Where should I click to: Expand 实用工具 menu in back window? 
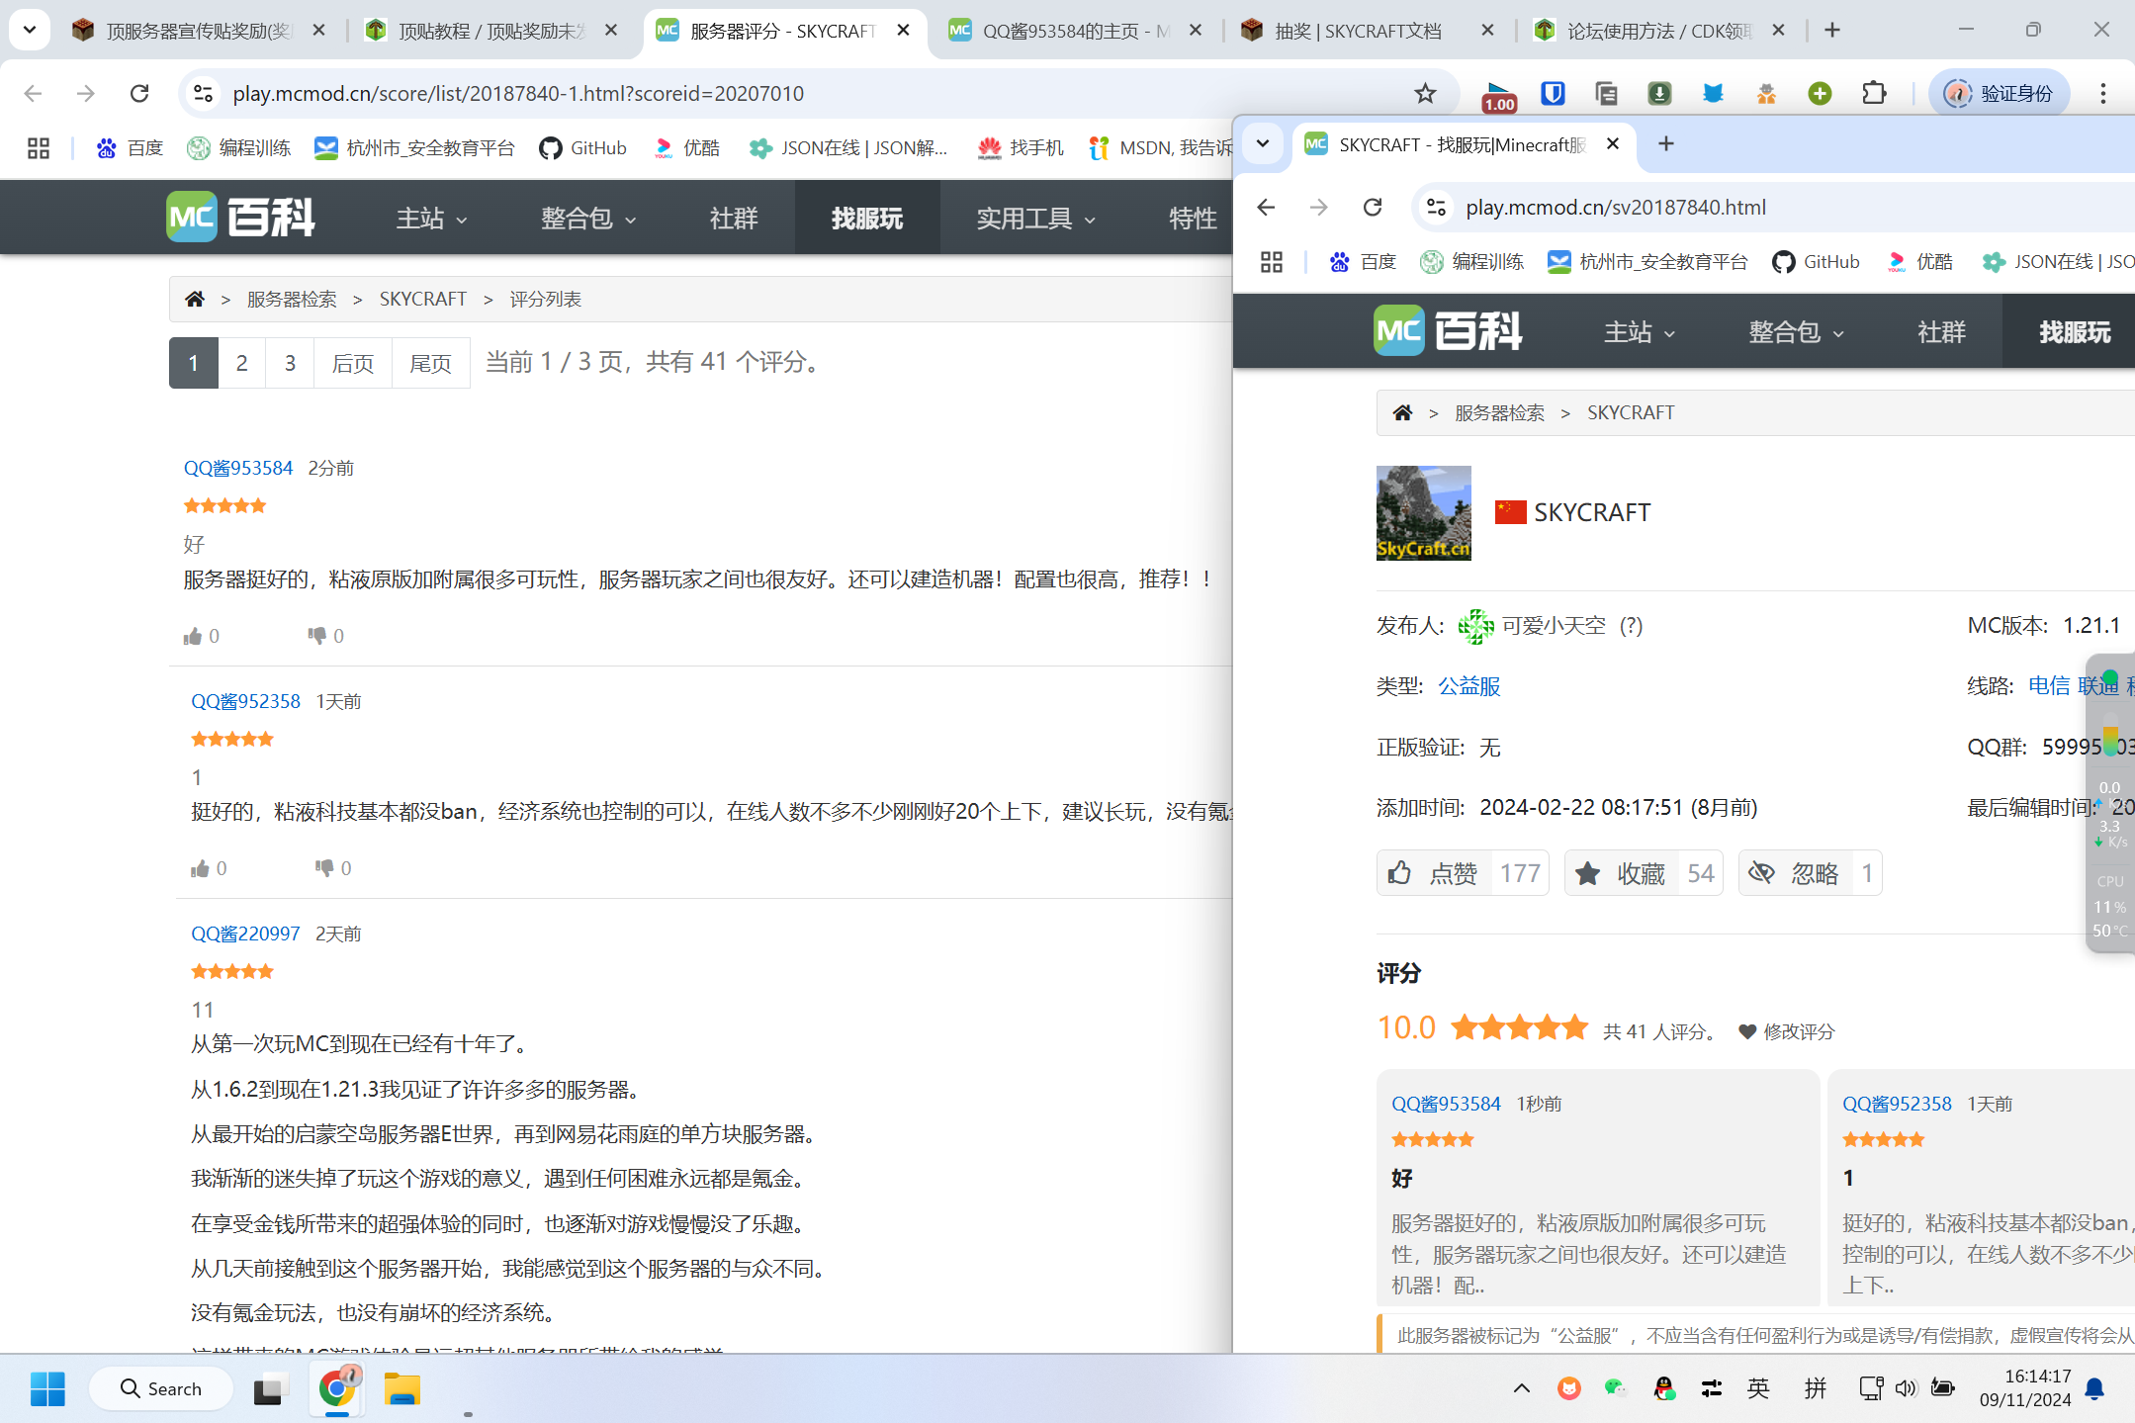tap(1035, 218)
